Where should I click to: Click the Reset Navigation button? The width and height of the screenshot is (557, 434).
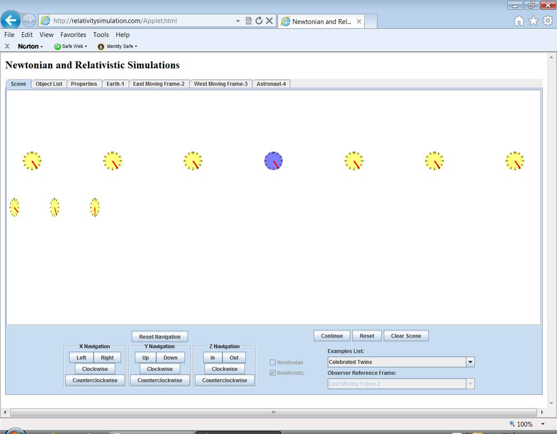point(160,337)
